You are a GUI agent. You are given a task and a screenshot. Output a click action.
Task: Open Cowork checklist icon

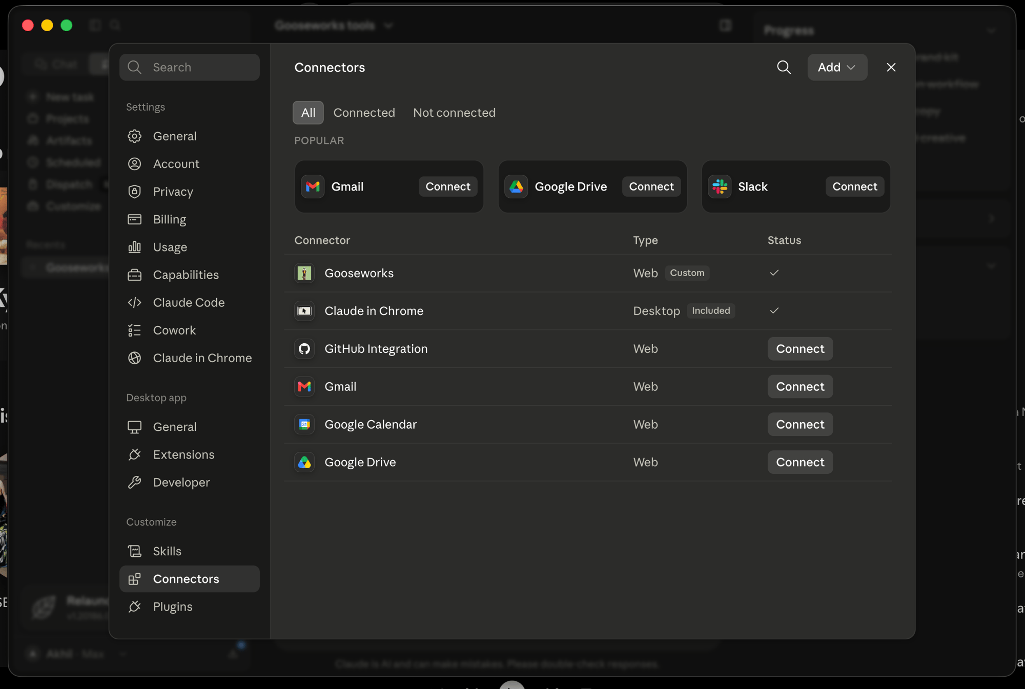134,330
